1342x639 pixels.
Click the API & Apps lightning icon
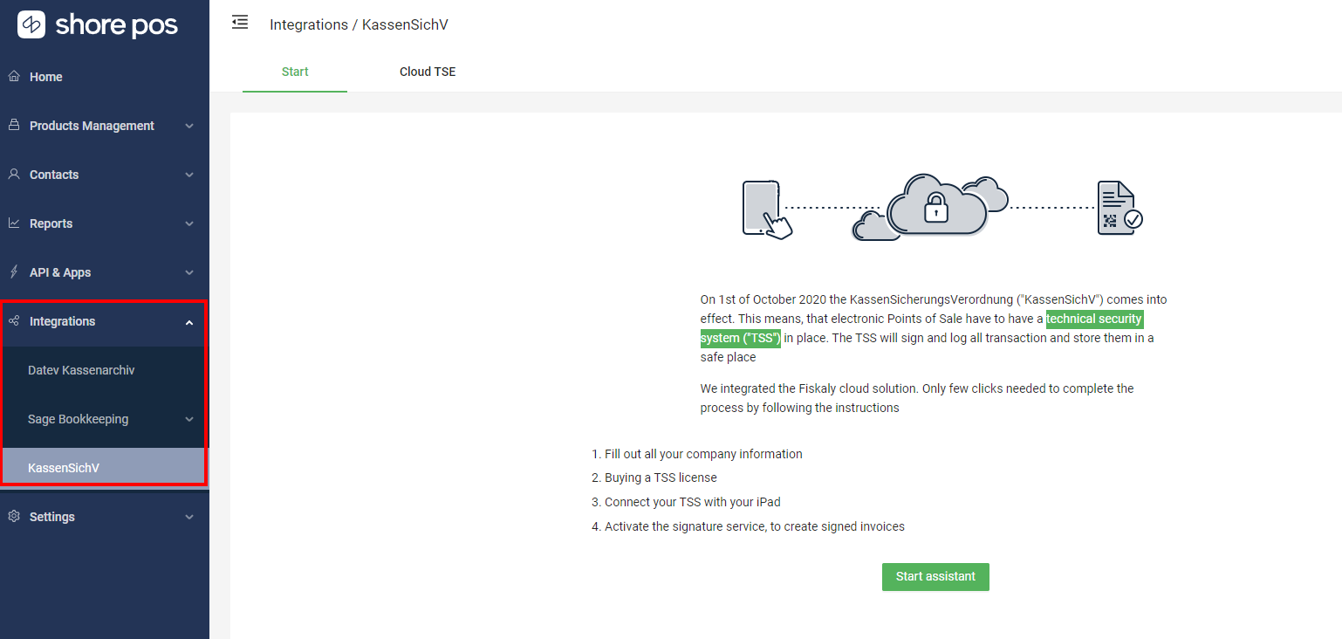pyautogui.click(x=14, y=271)
